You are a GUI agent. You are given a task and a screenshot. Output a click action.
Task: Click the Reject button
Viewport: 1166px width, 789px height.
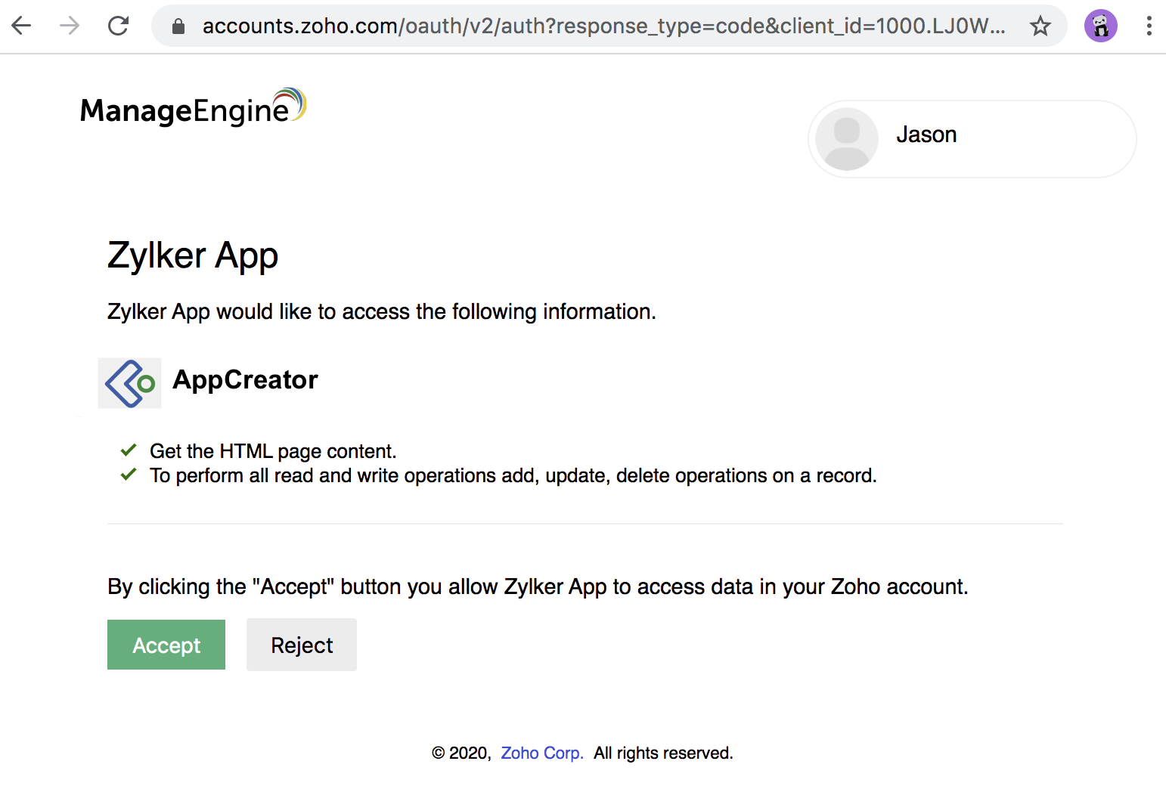tap(302, 645)
